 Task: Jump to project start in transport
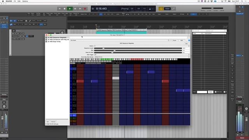(60, 9)
